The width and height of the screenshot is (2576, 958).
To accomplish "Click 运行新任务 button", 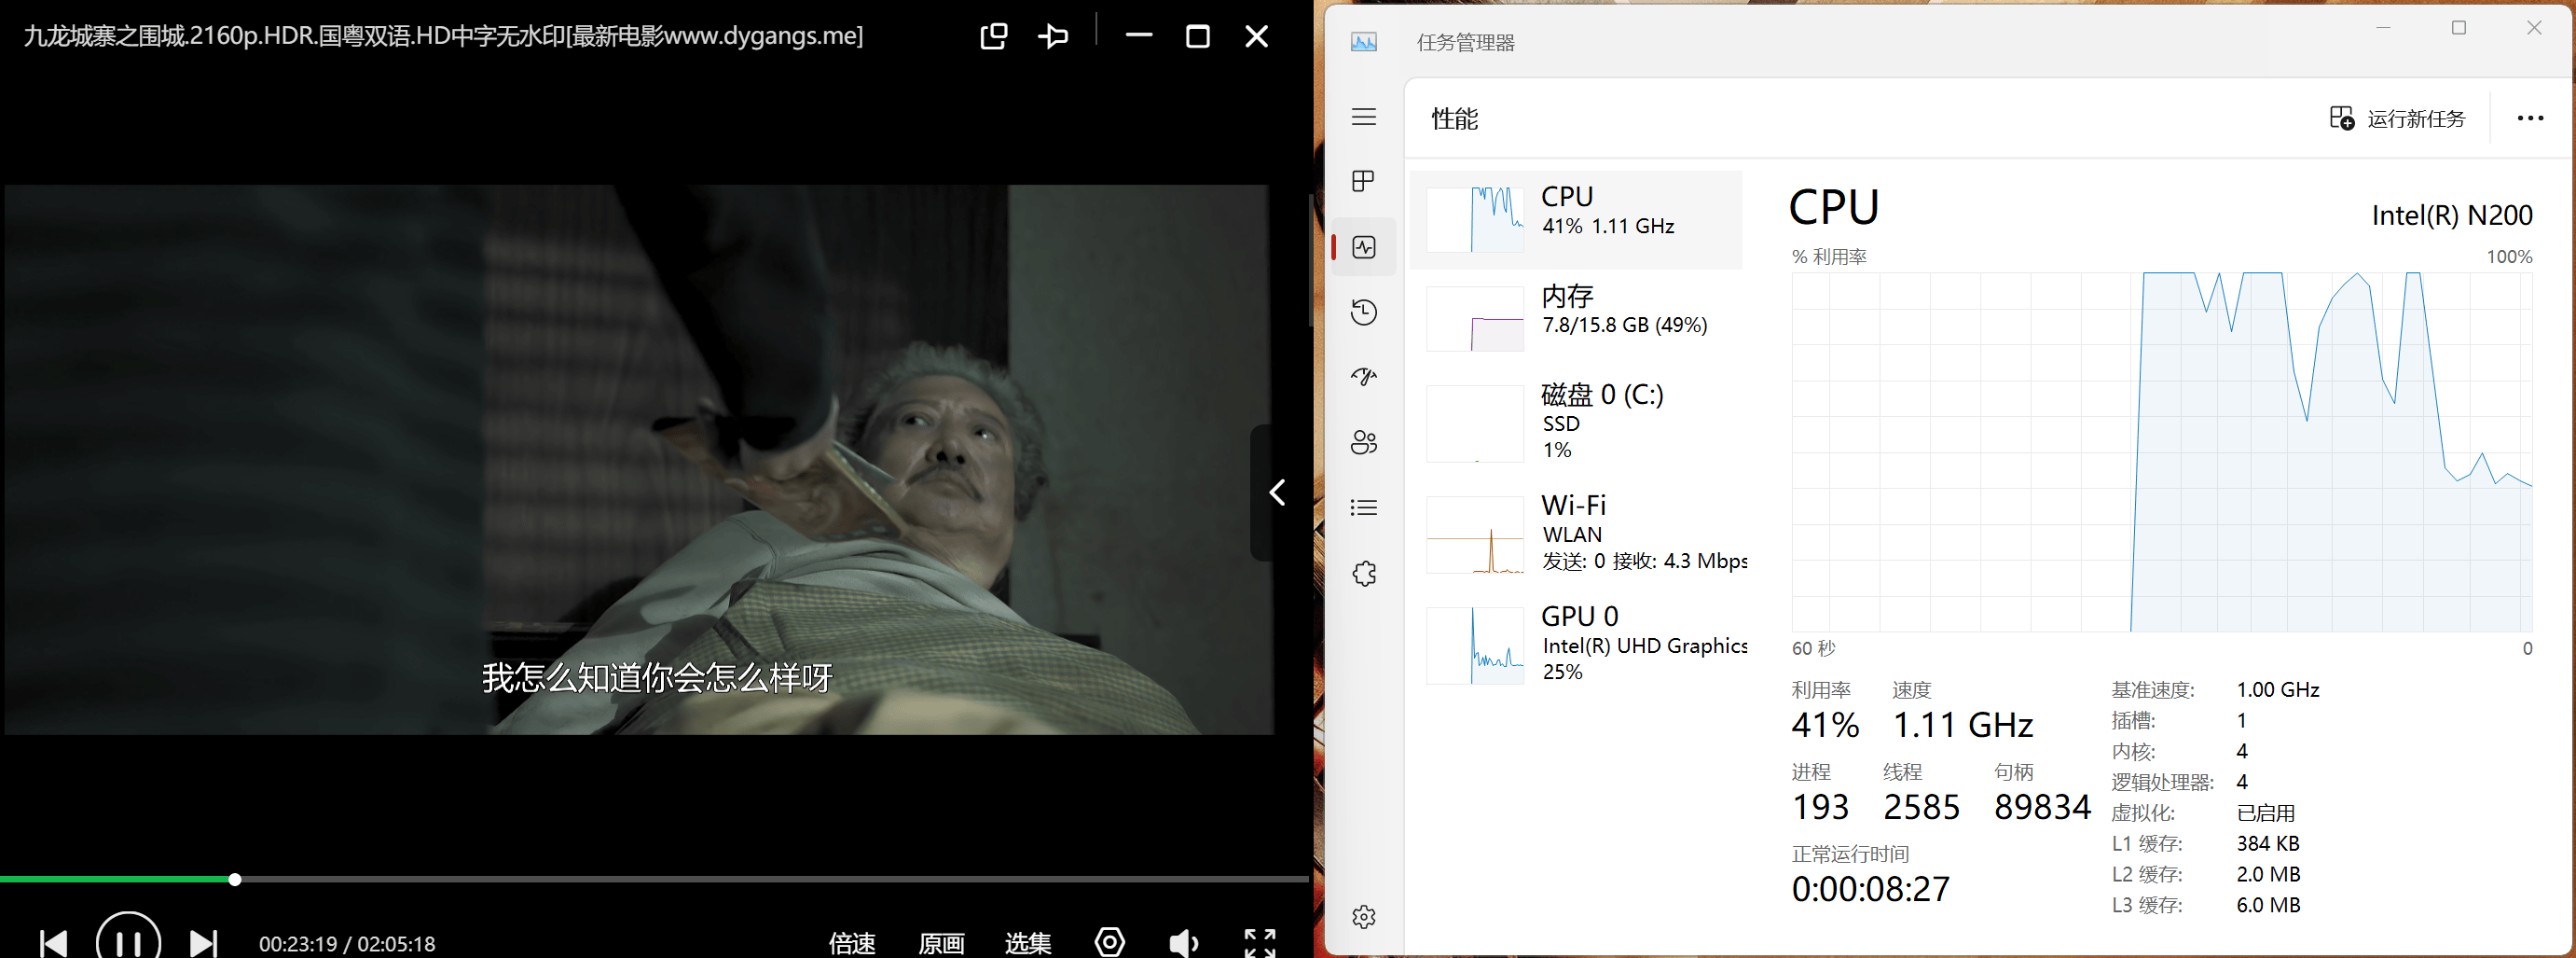I will pyautogui.click(x=2397, y=119).
